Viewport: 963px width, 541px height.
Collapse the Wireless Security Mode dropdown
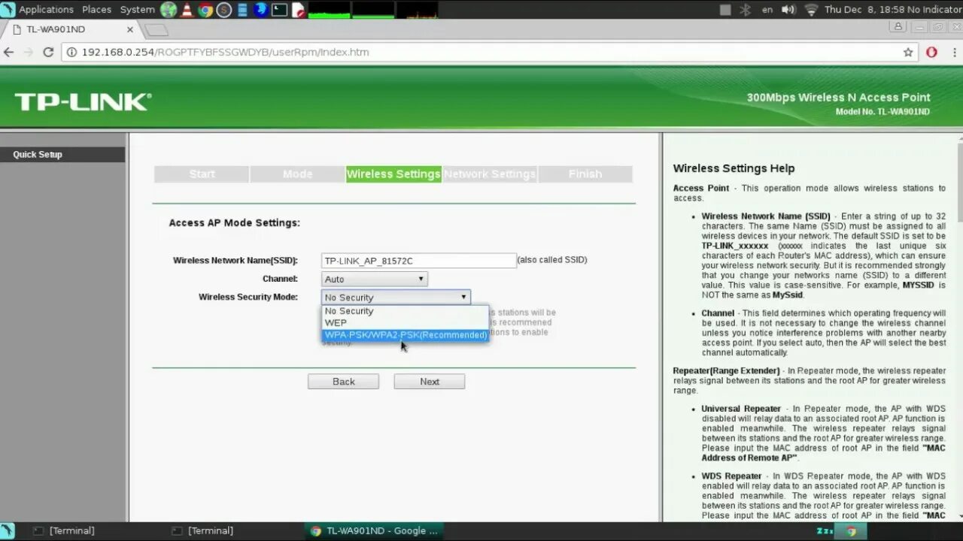pyautogui.click(x=396, y=298)
